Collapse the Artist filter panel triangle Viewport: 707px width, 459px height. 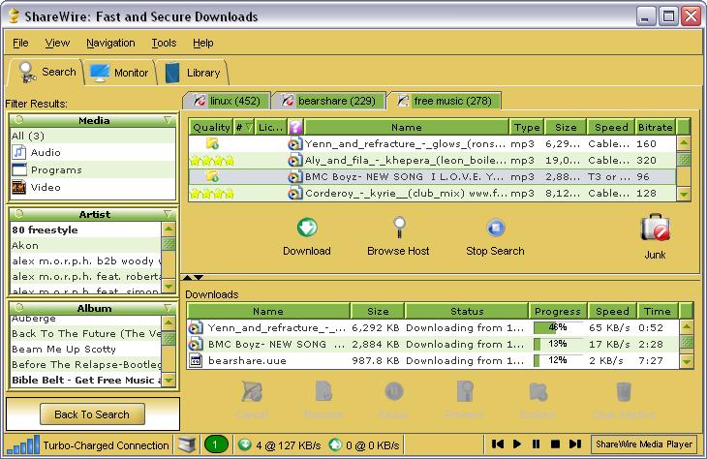click(168, 215)
